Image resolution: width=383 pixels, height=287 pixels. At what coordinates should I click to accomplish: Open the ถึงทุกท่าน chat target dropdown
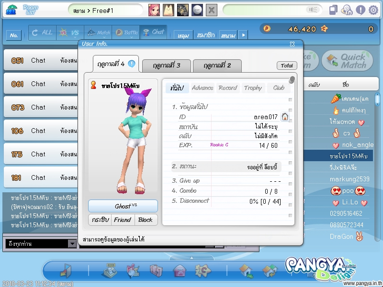[72, 243]
